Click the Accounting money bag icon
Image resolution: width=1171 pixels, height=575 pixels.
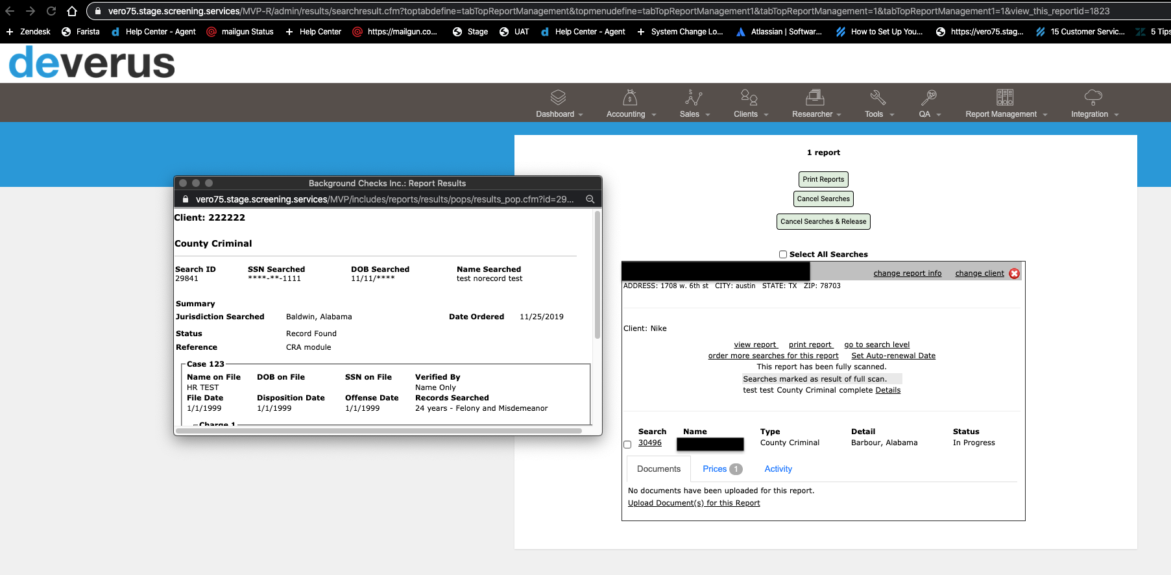(630, 97)
